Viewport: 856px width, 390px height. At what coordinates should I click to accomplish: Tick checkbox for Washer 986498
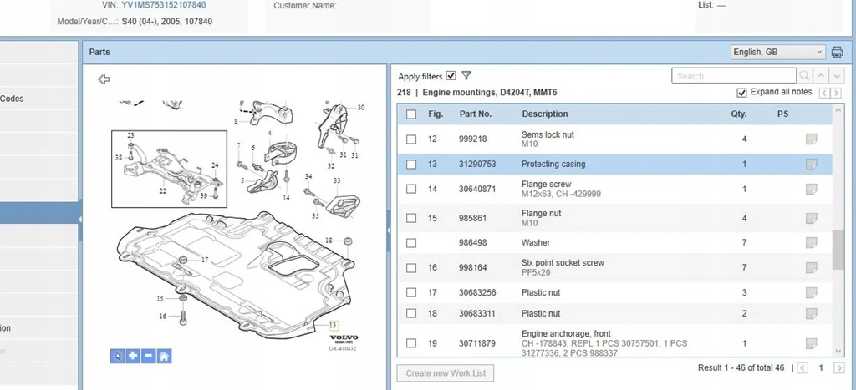click(x=411, y=243)
